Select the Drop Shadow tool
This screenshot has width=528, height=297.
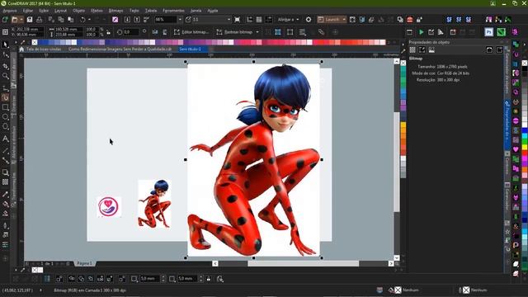click(x=6, y=172)
